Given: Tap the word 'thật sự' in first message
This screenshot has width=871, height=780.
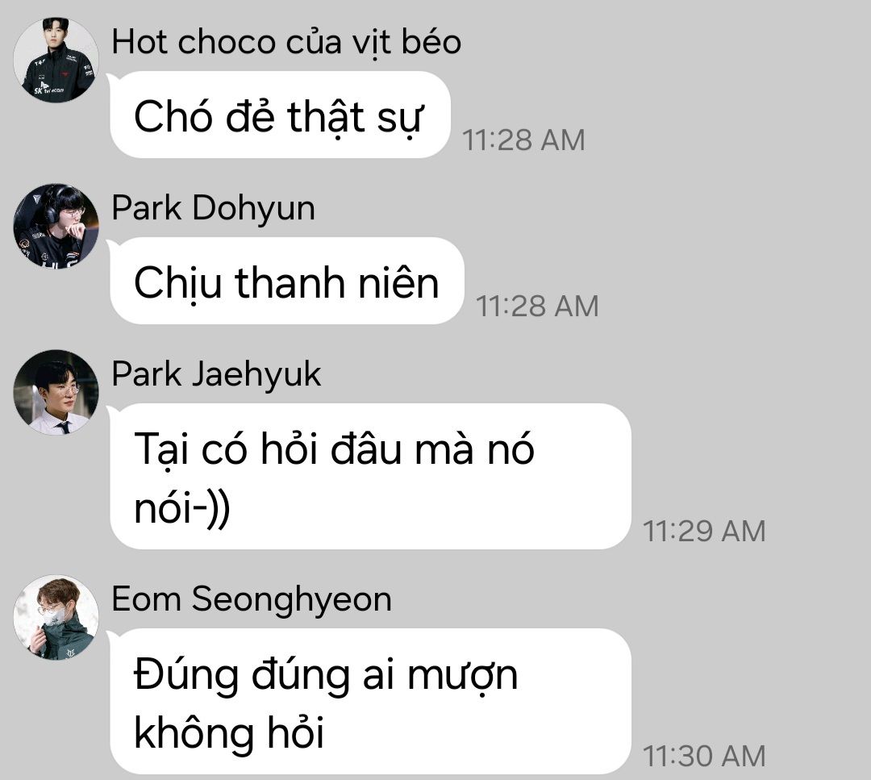Looking at the screenshot, I should [356, 118].
